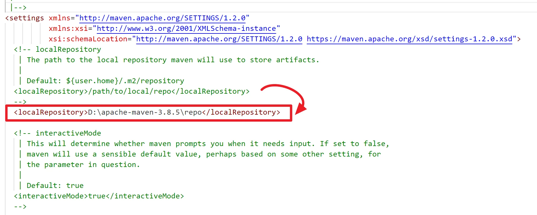Open the xmlns maven.apache.org SETTINGS/1.2.0 link
The width and height of the screenshot is (537, 215).
[162, 18]
